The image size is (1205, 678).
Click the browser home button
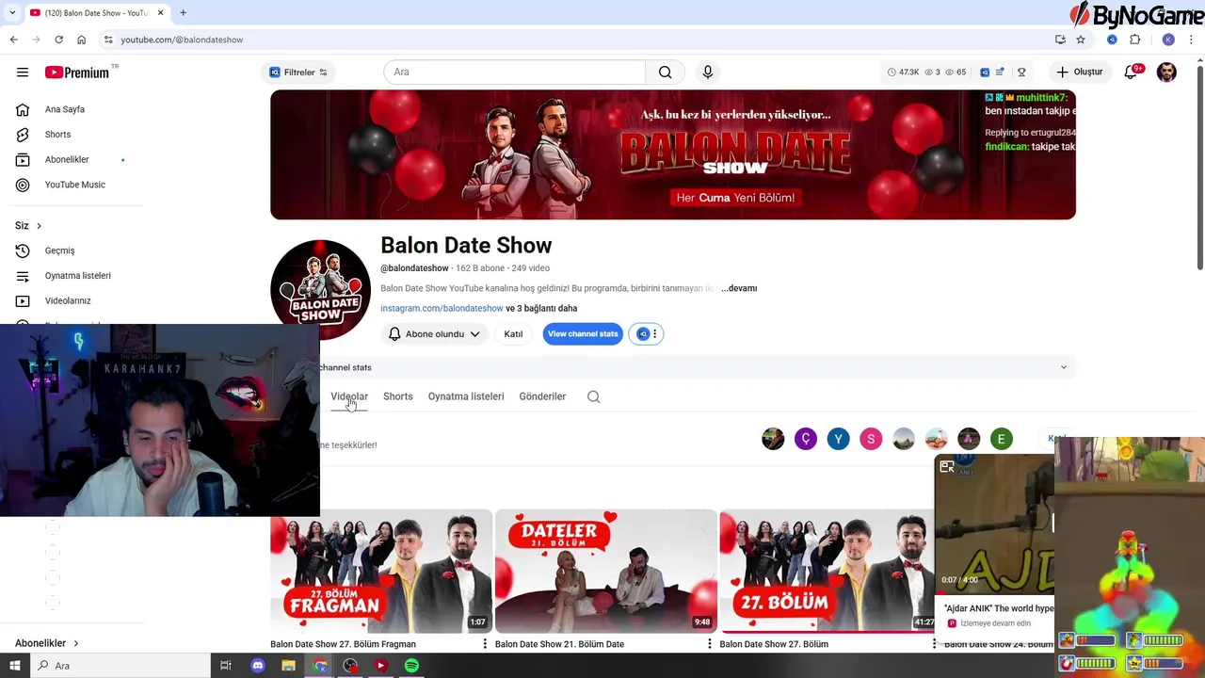pos(81,40)
